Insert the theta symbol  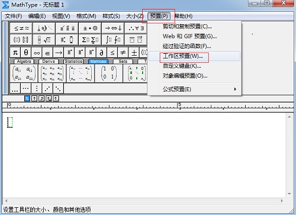click(26, 53)
